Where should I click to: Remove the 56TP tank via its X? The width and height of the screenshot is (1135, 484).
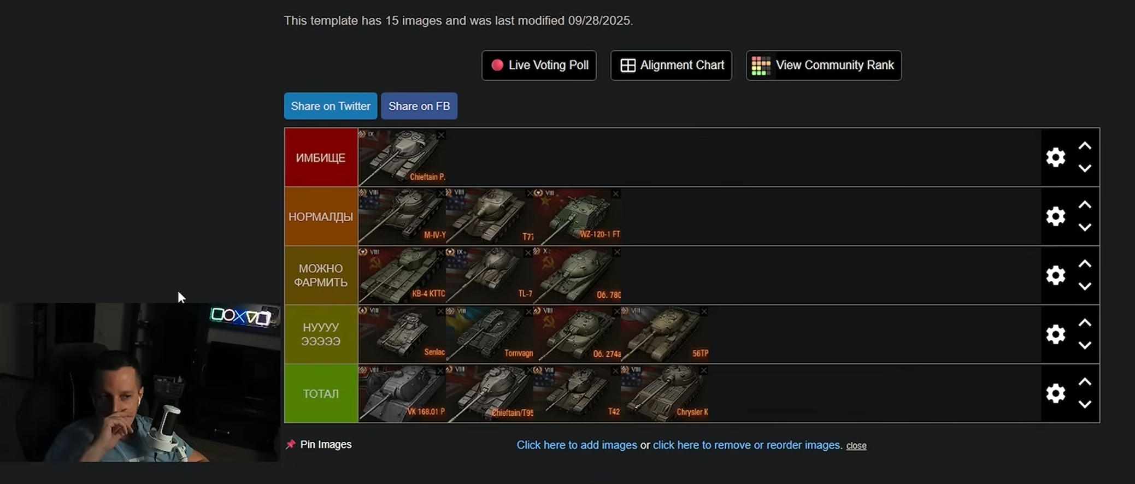pyautogui.click(x=704, y=311)
